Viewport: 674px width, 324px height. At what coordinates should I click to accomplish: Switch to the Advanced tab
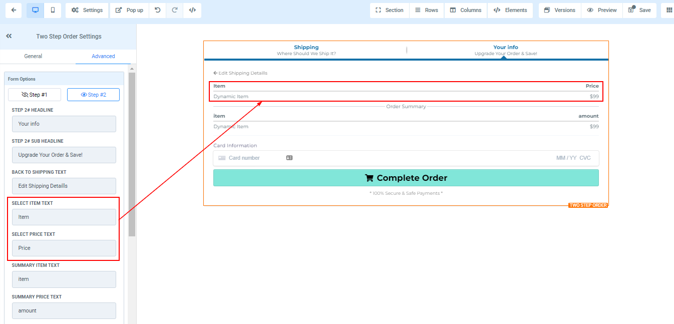tap(103, 56)
